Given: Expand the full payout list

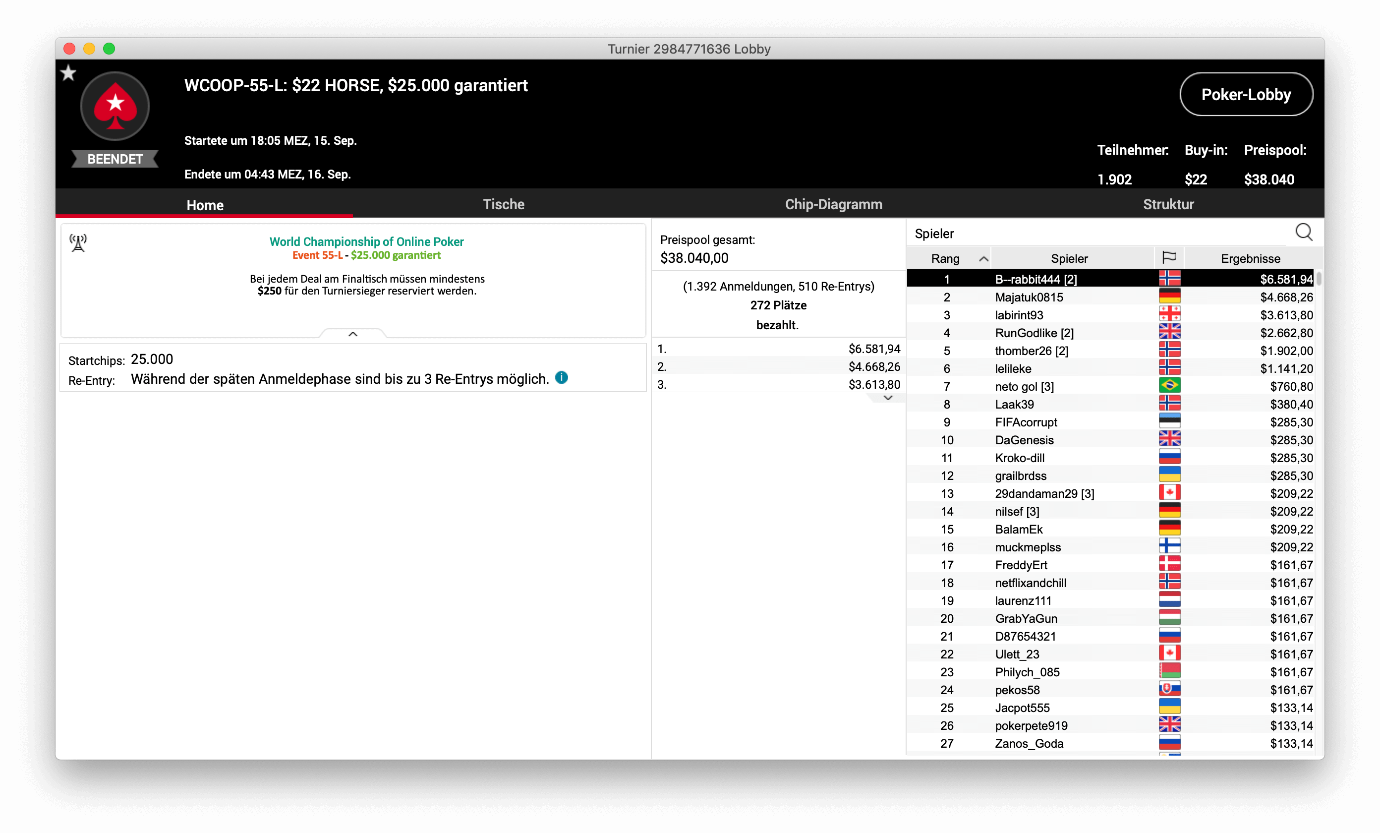Looking at the screenshot, I should click(x=888, y=398).
